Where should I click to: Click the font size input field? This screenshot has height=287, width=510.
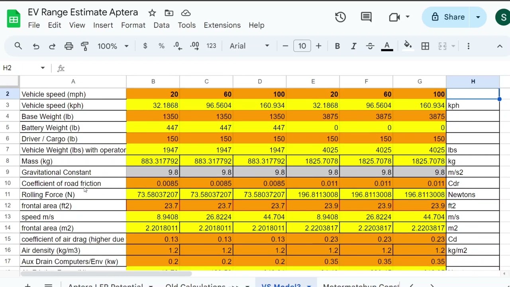click(302, 46)
